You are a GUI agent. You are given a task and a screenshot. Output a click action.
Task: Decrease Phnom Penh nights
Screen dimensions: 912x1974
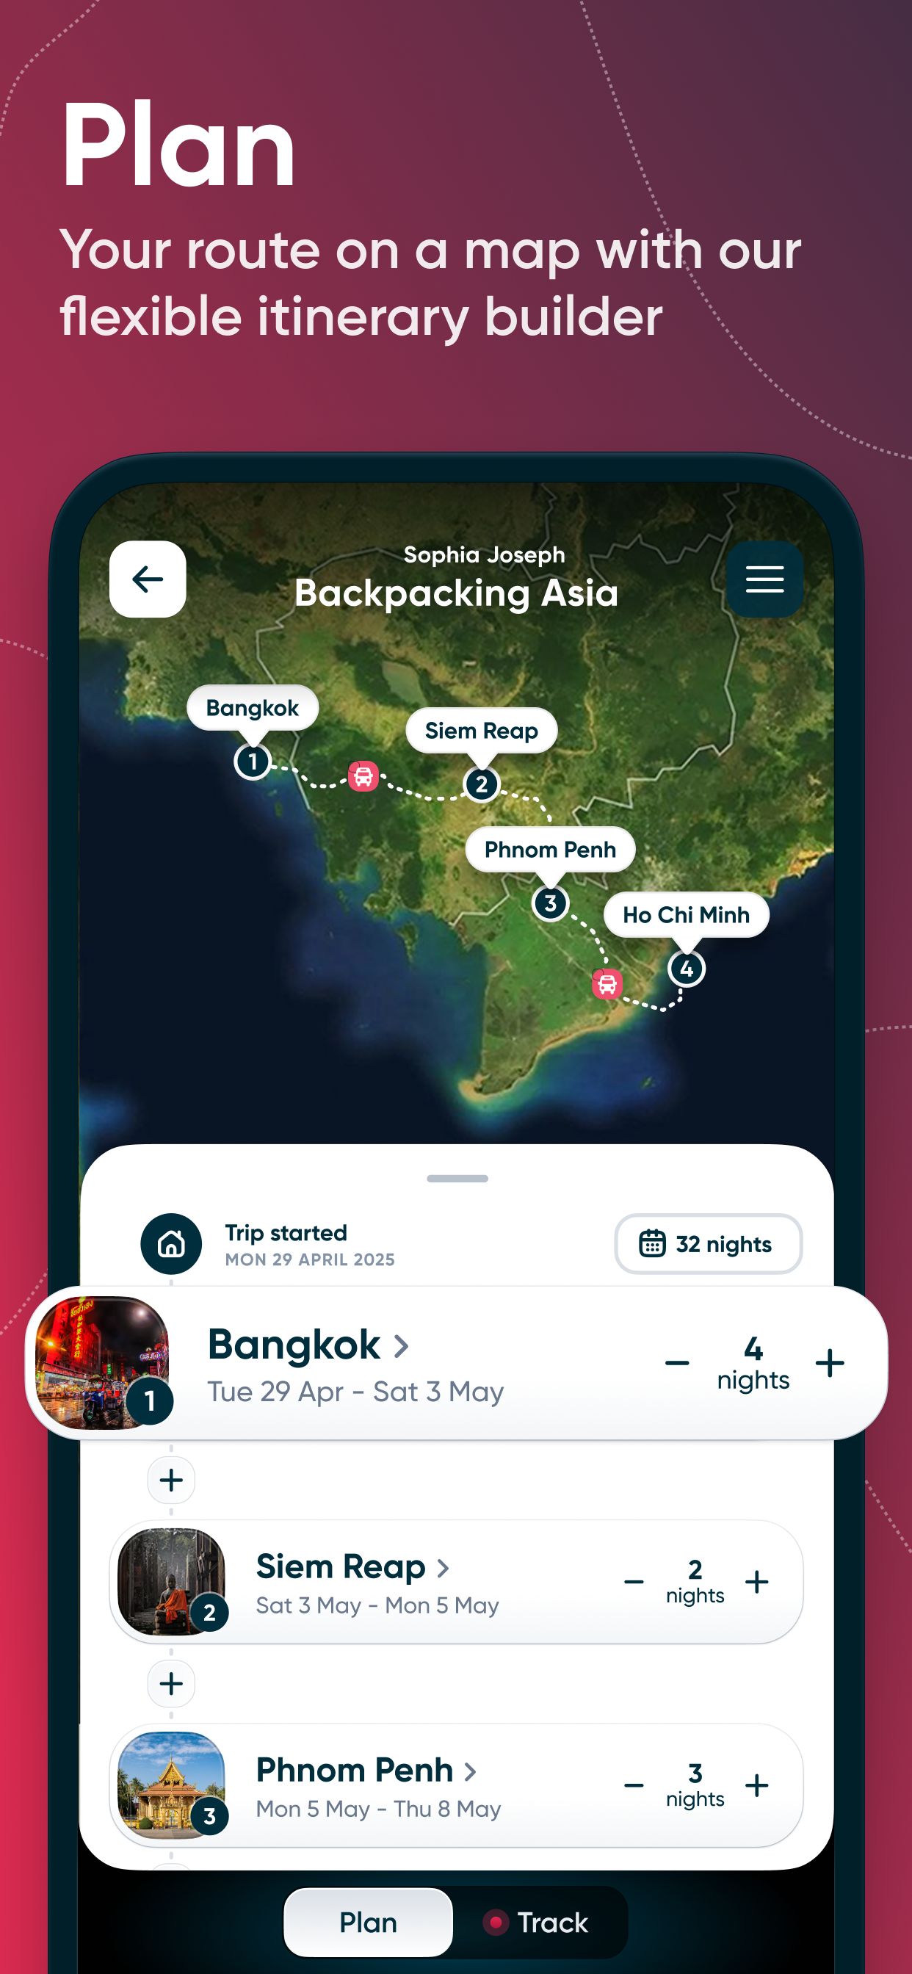pos(634,1785)
